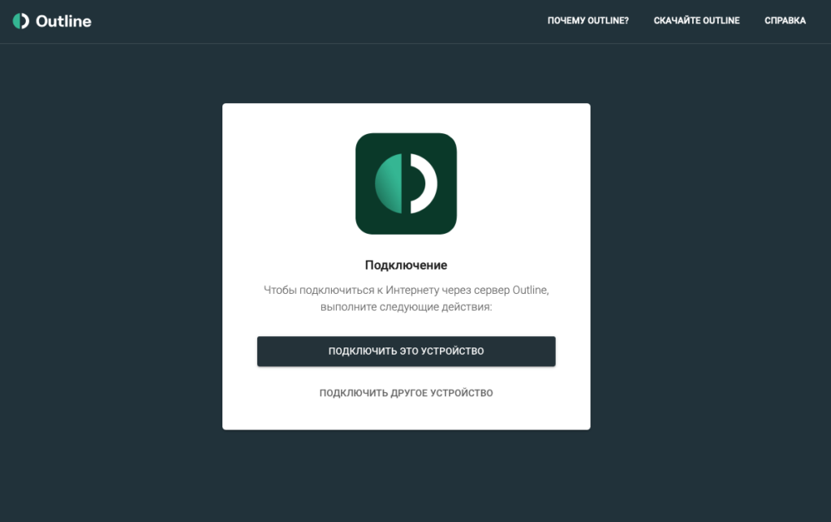Open the ПОЧЕМУ OUTLINE? menu item
This screenshot has width=831, height=522.
(588, 20)
